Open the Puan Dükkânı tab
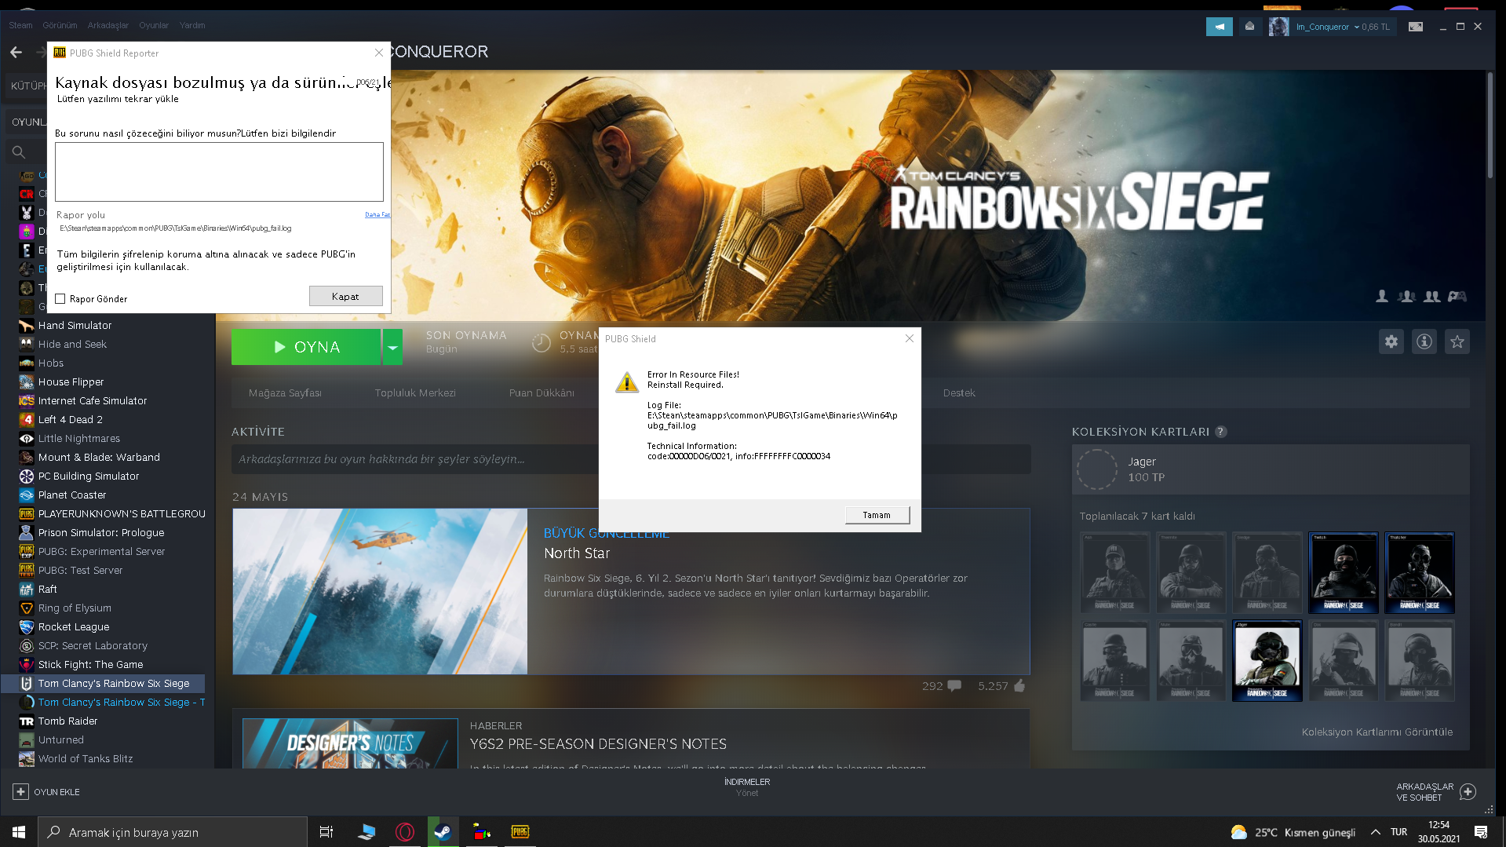1506x847 pixels. point(542,393)
